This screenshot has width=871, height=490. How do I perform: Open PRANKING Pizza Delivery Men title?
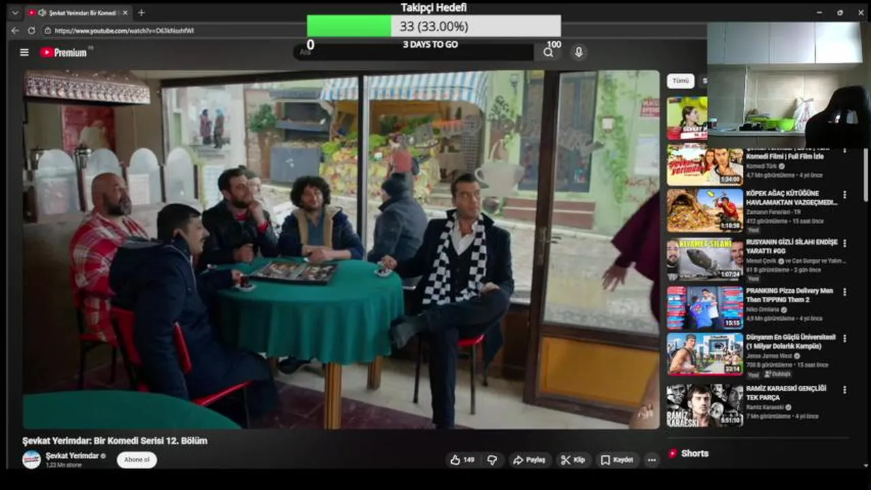789,295
